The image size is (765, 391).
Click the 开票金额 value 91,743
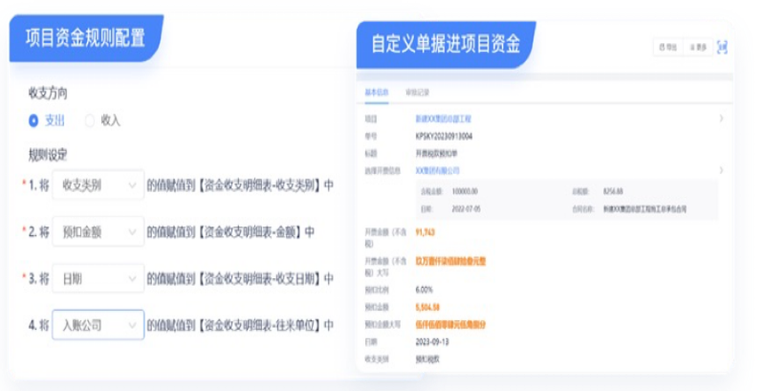426,232
